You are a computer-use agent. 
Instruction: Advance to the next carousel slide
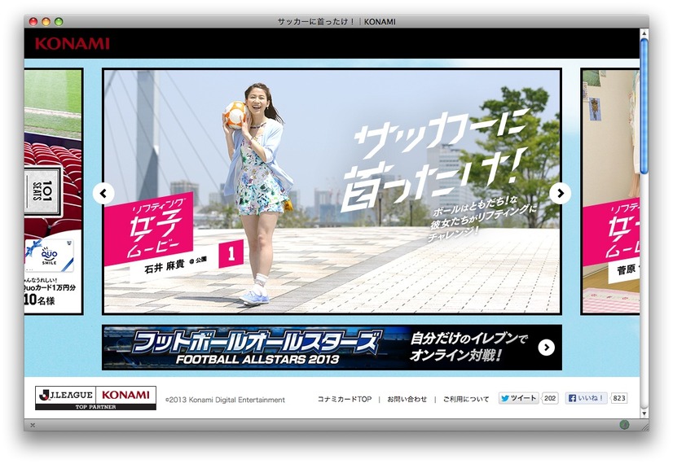(560, 194)
